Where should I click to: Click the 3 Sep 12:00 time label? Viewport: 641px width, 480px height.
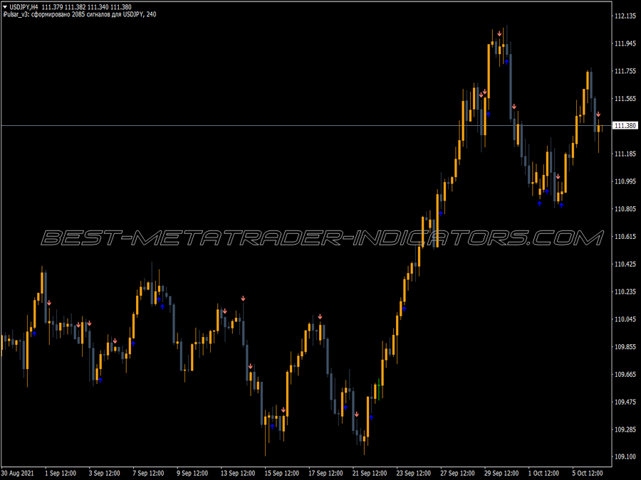pyautogui.click(x=104, y=473)
